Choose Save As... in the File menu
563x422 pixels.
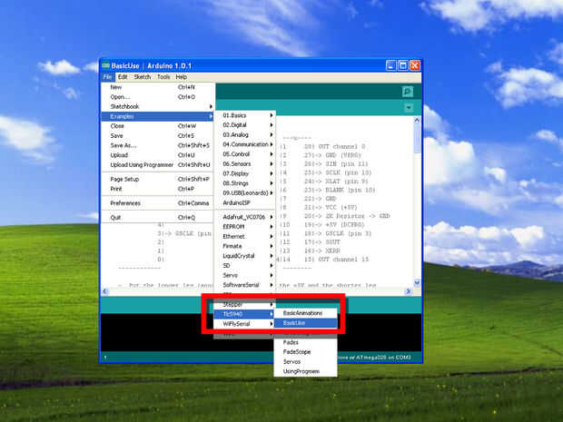(x=158, y=145)
